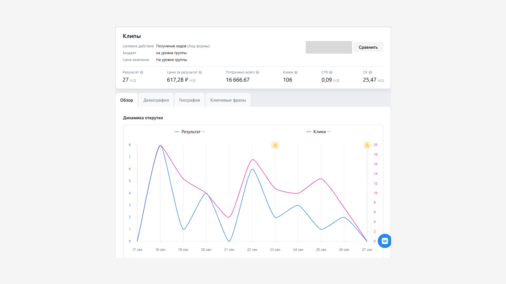Viewport: 506px width, 284px height.
Task: Click the help icon beside Клики metric
Action: click(296, 72)
